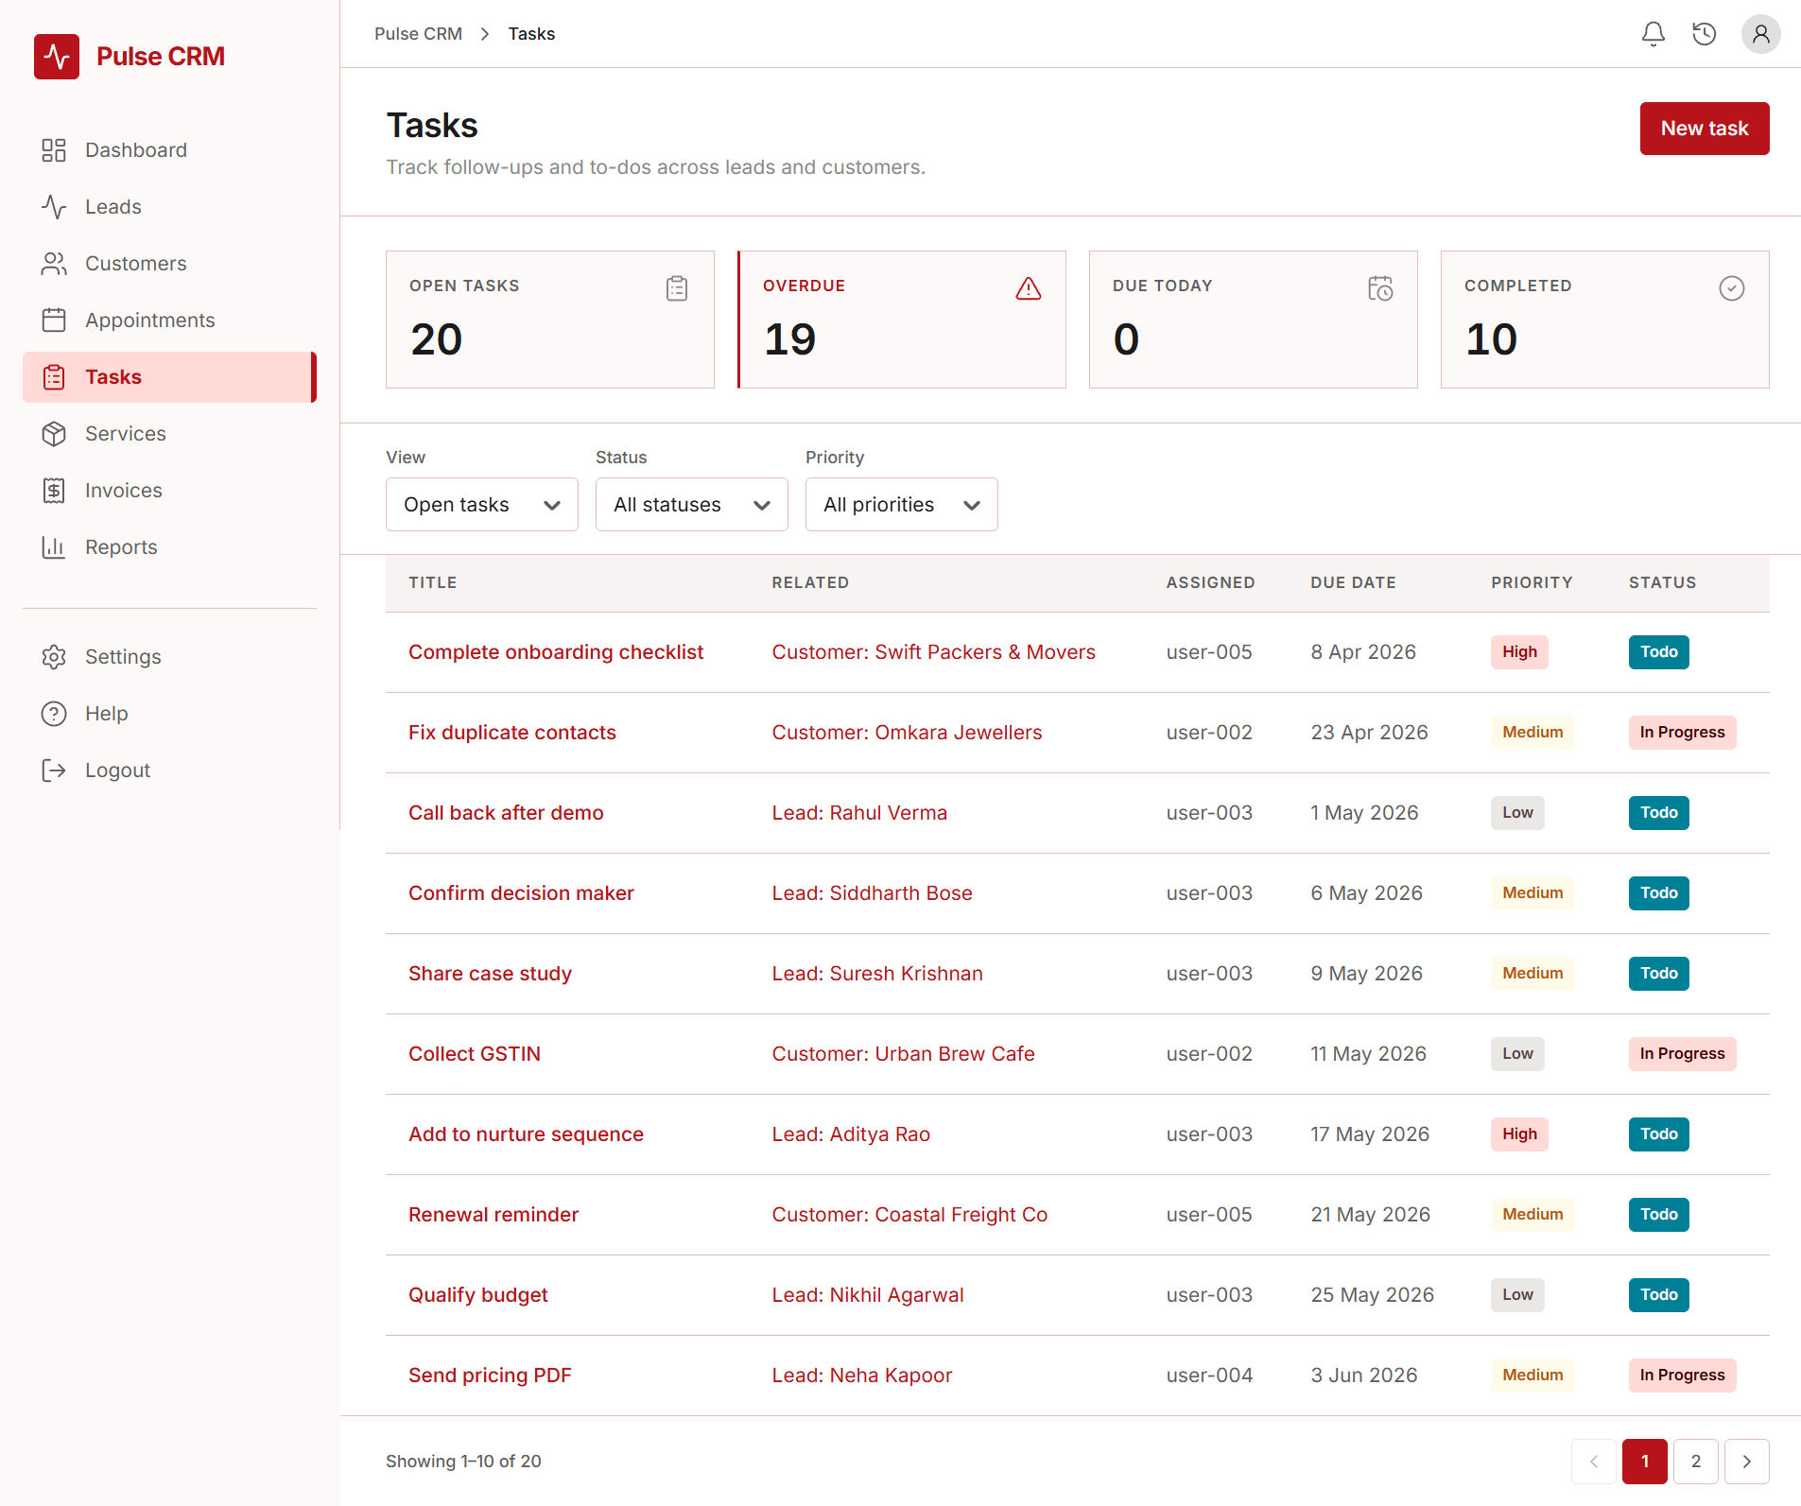Screen dimensions: 1801x1506
Task: Click the Open Tasks card clipboard icon
Action: point(677,288)
